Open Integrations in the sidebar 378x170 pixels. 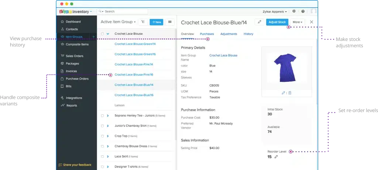[x=74, y=98]
